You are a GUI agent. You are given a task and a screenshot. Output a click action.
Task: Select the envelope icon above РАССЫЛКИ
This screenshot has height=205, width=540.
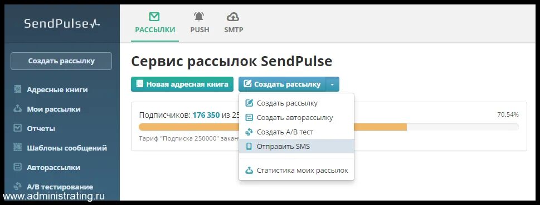tap(154, 17)
